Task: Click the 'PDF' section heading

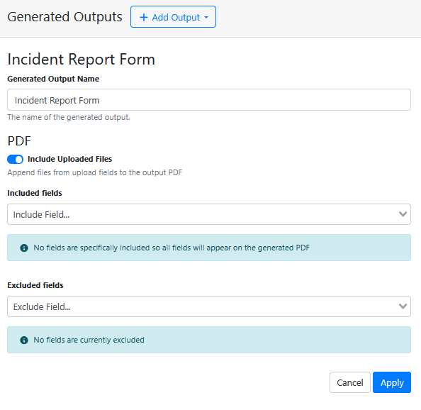Action: pyautogui.click(x=19, y=141)
